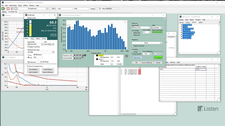The height and width of the screenshot is (126, 225).
Task: Open the Multimeter strip chart view icon
Action: pos(55,35)
